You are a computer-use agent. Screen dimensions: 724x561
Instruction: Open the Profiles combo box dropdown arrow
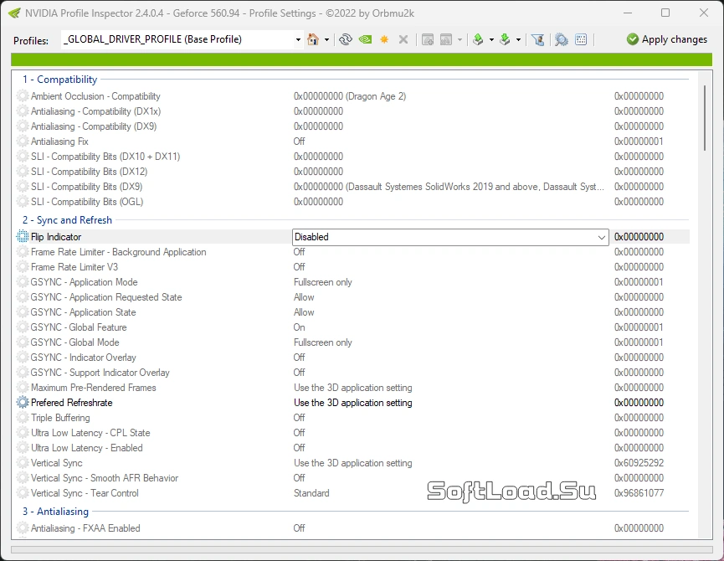pyautogui.click(x=298, y=39)
